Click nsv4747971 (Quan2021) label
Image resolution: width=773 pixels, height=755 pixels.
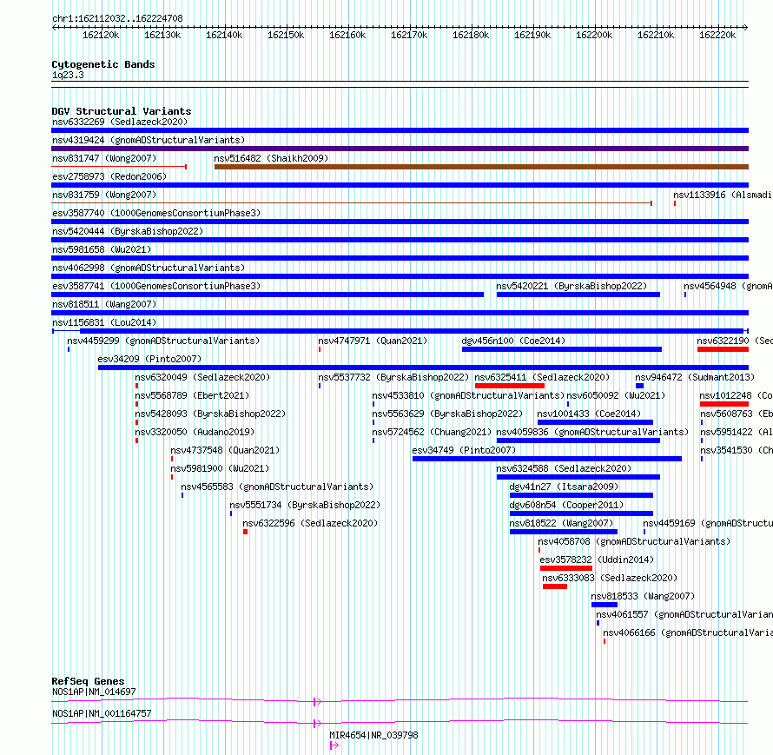373,341
